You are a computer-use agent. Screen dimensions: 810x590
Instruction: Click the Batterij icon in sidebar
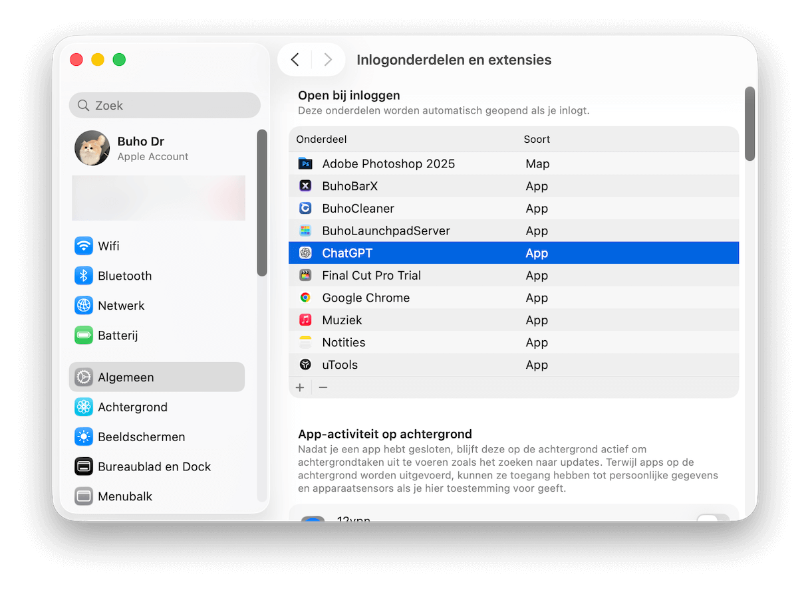tap(84, 336)
